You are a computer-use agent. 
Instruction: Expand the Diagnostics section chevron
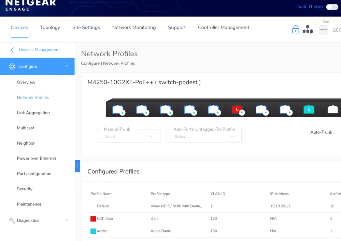67,220
